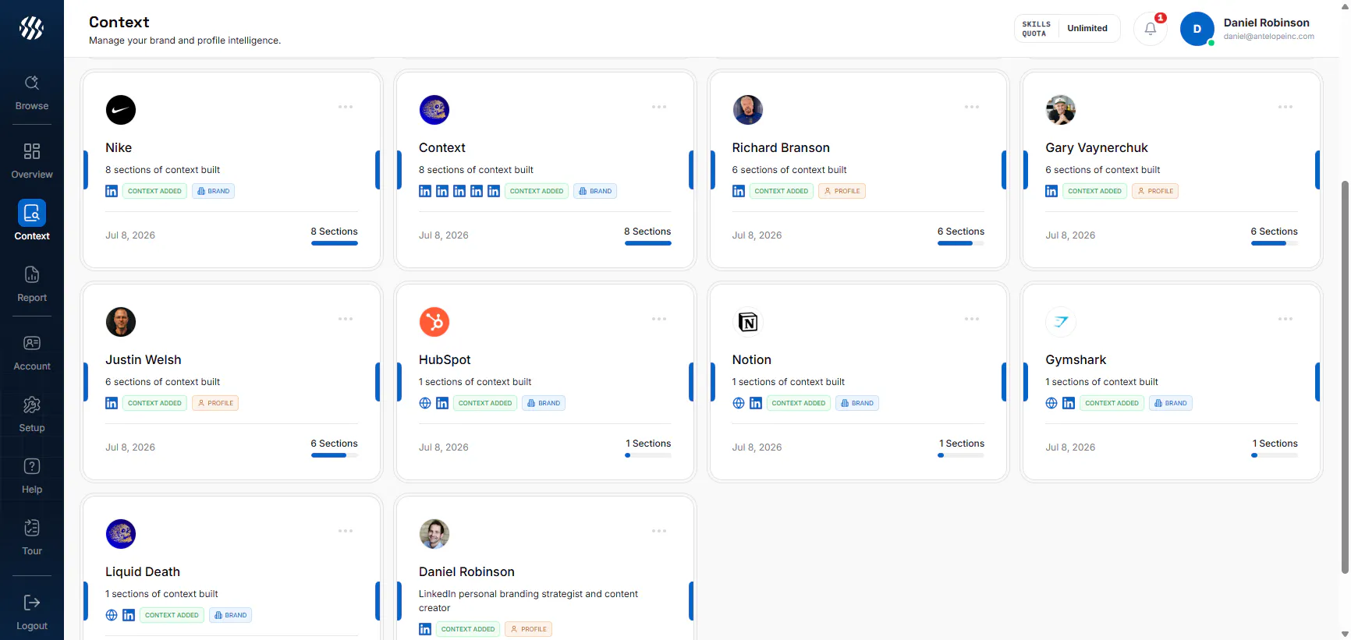Click LinkedIn icon on Daniel Robinson card
The width and height of the screenshot is (1351, 640).
coord(425,629)
